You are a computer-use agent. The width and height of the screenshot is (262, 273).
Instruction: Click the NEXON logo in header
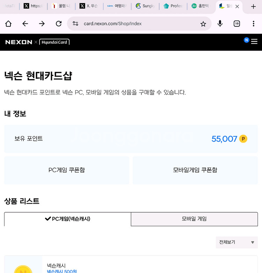click(19, 42)
